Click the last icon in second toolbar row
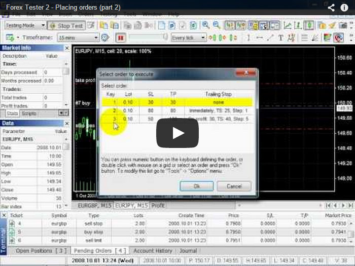 (338, 37)
